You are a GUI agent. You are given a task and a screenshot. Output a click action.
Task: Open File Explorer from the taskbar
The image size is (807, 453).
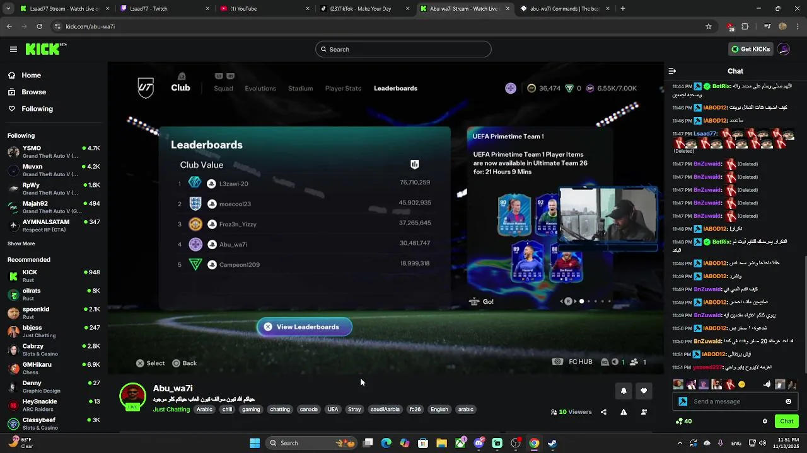tap(441, 443)
